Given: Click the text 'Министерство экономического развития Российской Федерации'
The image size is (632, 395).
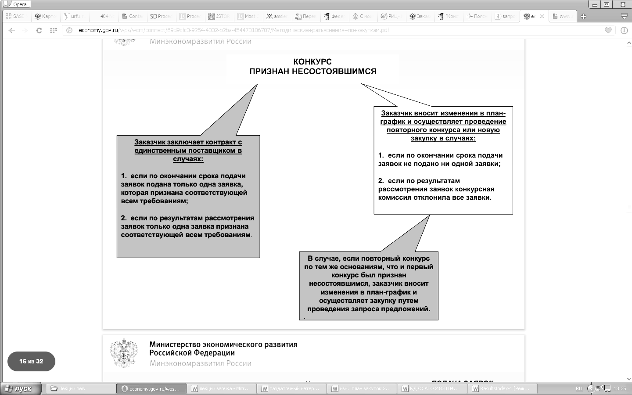Looking at the screenshot, I should coord(223,349).
